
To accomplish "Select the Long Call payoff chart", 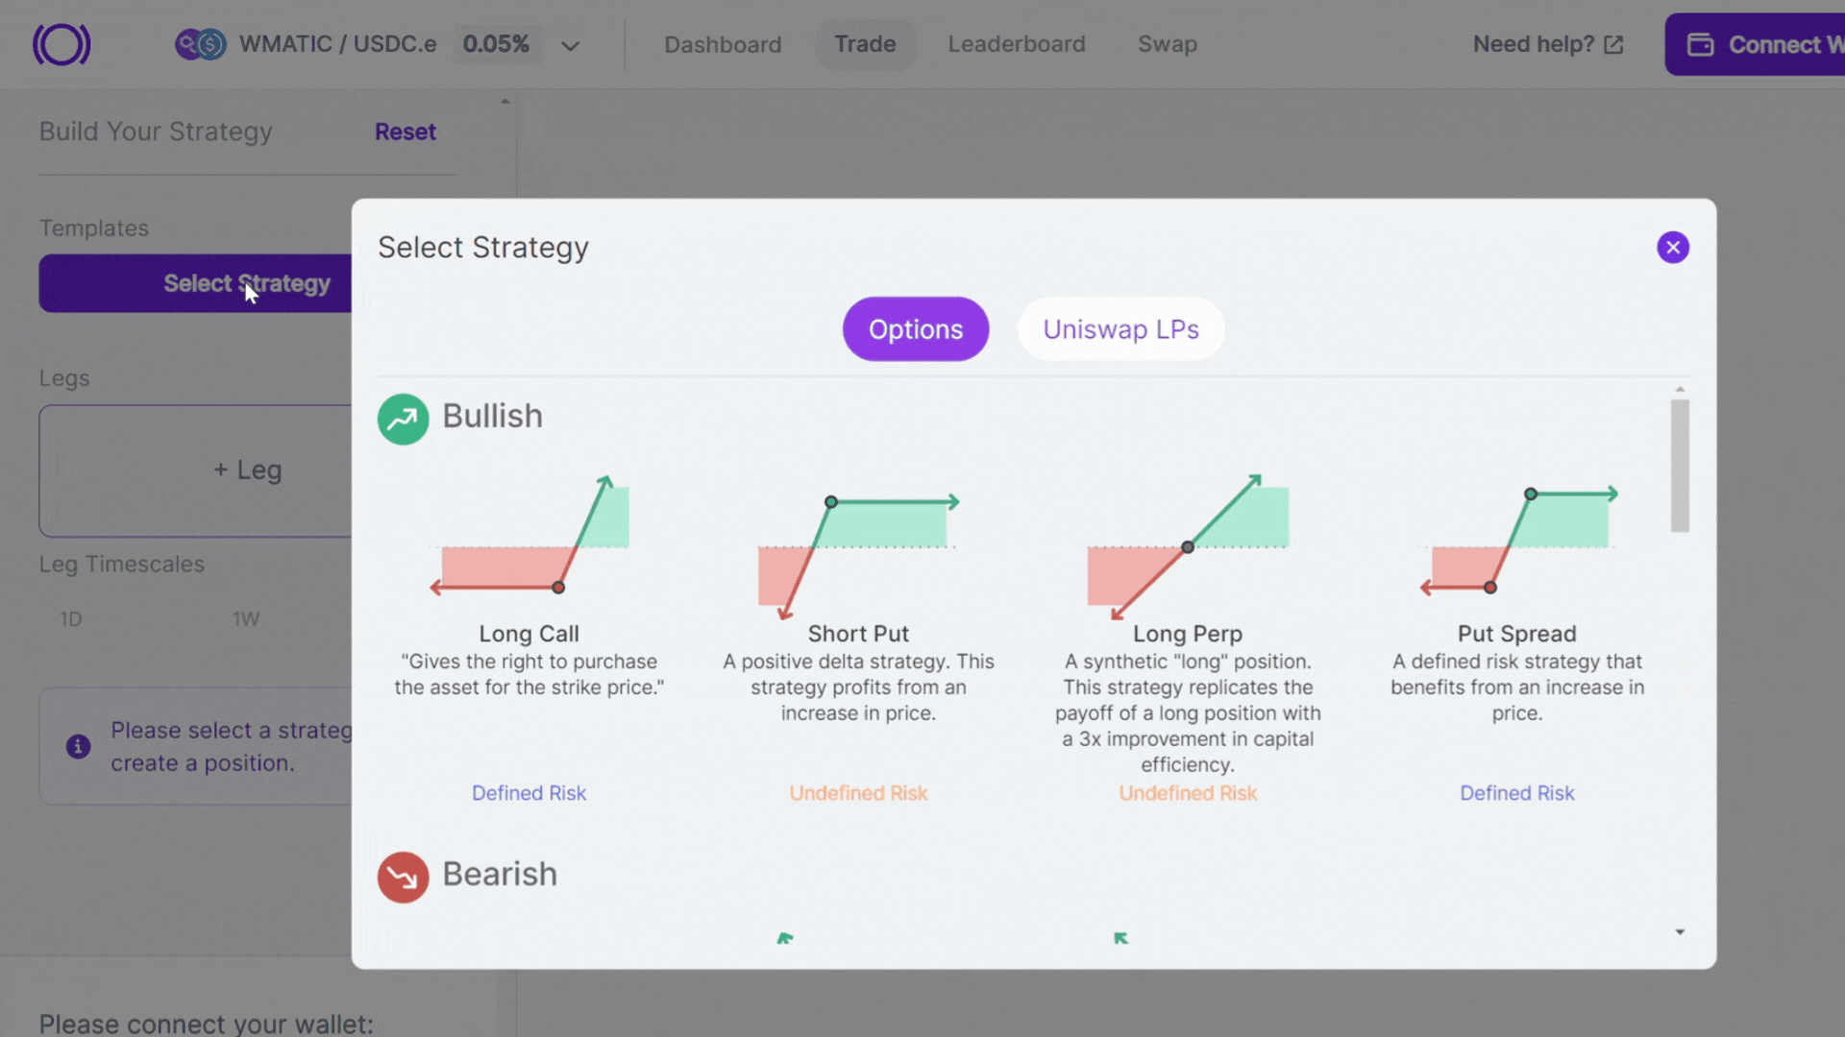I will point(529,536).
